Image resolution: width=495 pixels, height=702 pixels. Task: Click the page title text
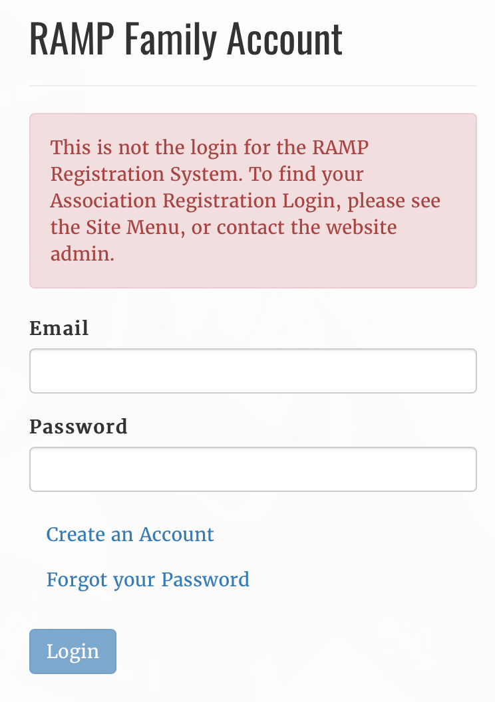[186, 40]
